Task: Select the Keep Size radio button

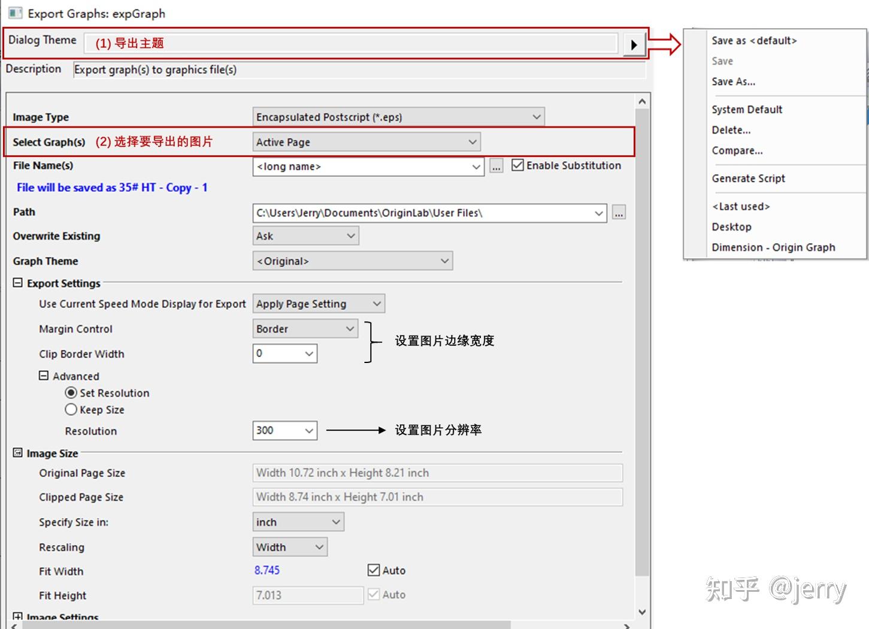Action: 71,410
